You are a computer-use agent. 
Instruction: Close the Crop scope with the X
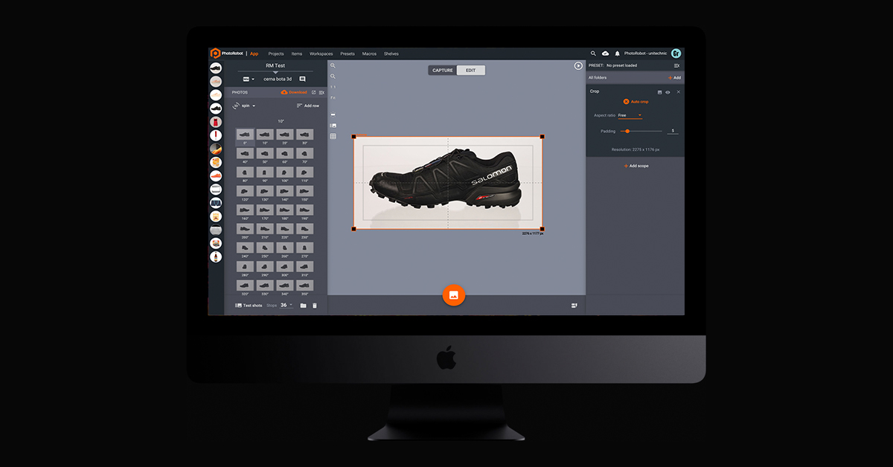pos(678,92)
